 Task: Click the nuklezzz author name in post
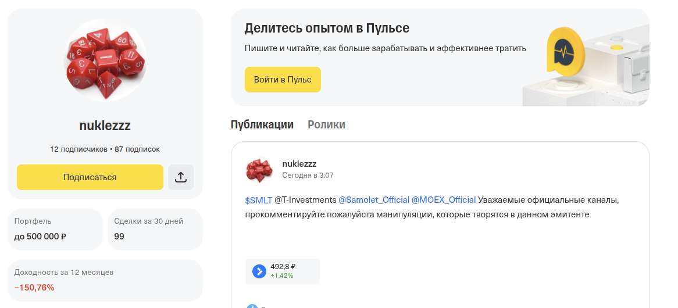coord(299,164)
